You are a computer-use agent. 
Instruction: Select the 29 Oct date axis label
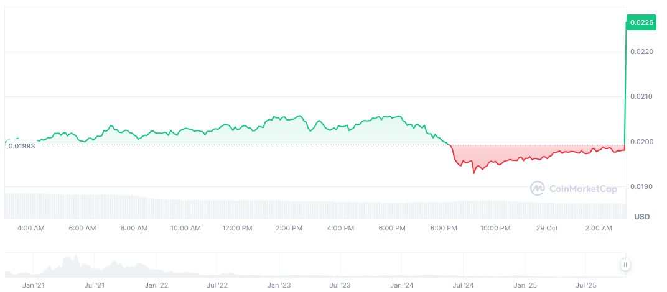coord(548,228)
